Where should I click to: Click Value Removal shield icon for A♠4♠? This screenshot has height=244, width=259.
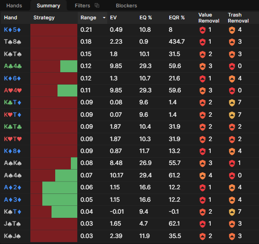202,176
